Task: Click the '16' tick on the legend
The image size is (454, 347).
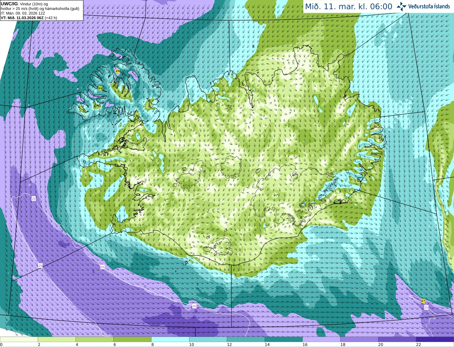Action: pos(305,345)
